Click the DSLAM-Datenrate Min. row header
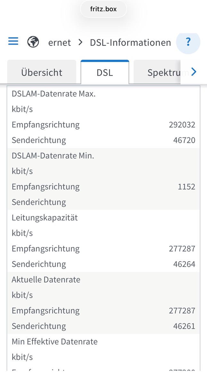 [x=53, y=156]
